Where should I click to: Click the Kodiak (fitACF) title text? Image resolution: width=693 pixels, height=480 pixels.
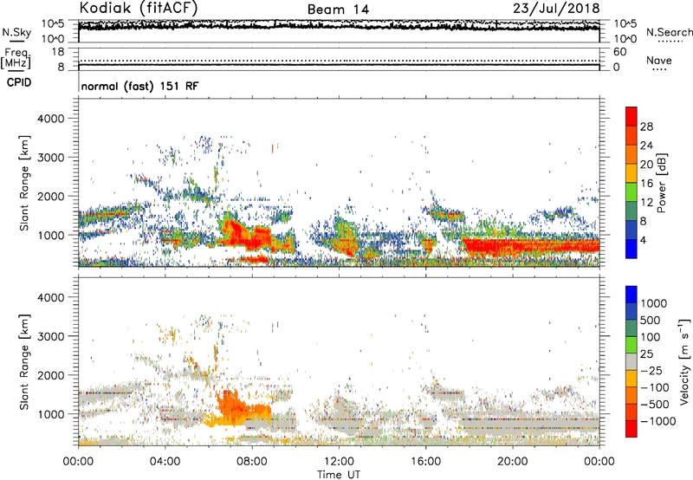(139, 9)
